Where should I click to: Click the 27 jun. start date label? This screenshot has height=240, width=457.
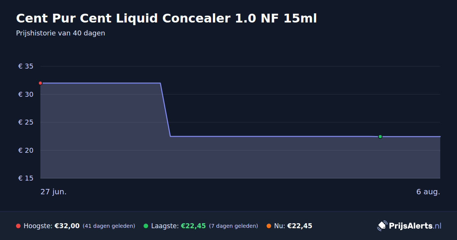pyautogui.click(x=54, y=192)
